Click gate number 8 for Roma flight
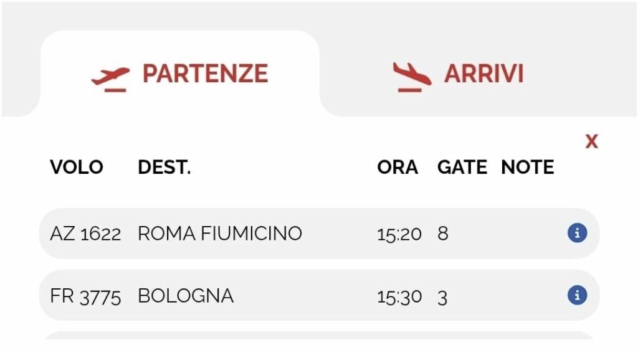 point(443,234)
